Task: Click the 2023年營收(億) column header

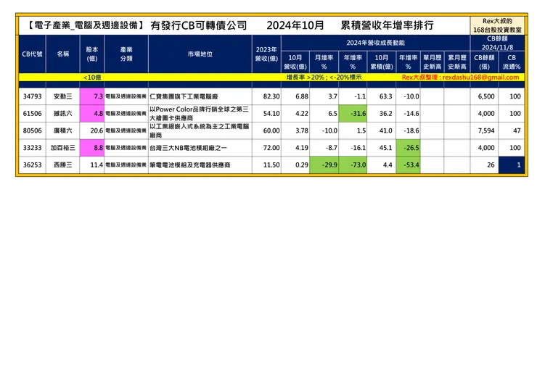Action: [267, 54]
